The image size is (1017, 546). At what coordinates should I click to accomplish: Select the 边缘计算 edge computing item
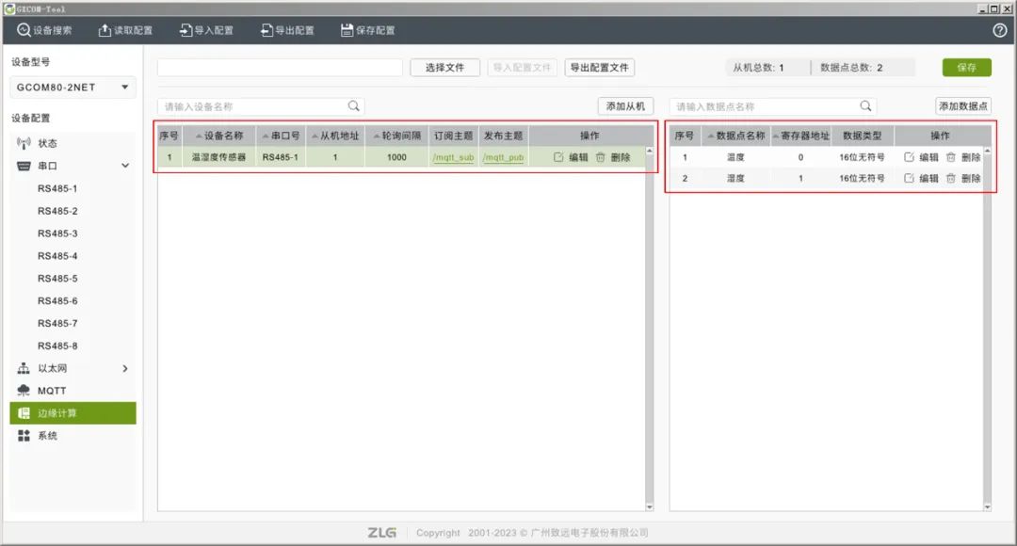coord(73,413)
